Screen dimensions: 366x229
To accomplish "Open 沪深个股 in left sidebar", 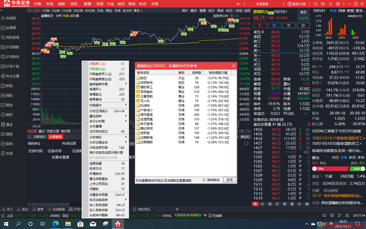I will (x=10, y=66).
